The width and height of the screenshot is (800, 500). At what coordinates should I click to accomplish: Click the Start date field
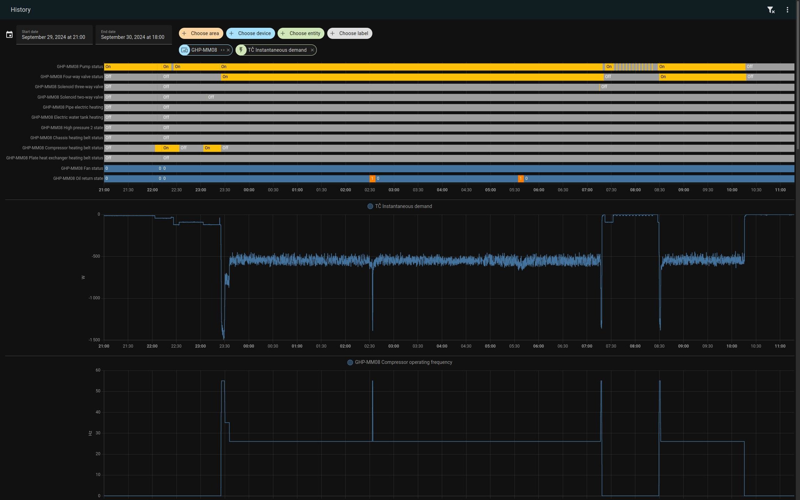pos(54,35)
